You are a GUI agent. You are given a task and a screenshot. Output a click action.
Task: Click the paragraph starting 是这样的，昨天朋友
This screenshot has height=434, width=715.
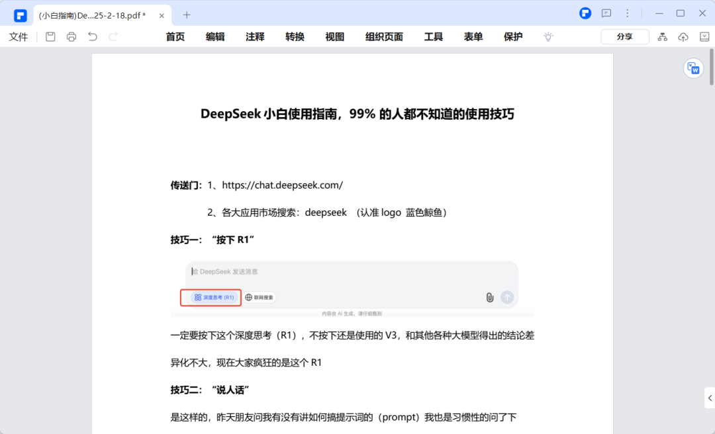coord(344,417)
